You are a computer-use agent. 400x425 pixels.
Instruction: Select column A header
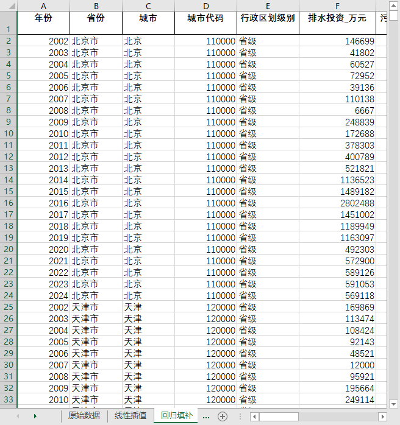click(43, 5)
